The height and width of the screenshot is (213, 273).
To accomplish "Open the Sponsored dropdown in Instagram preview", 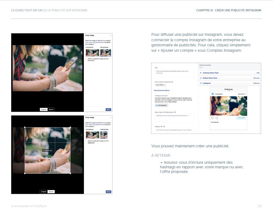I will (x=242, y=94).
